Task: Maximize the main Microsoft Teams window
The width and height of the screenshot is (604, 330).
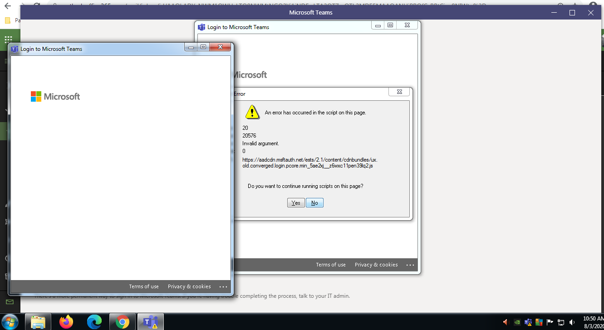Action: [572, 13]
